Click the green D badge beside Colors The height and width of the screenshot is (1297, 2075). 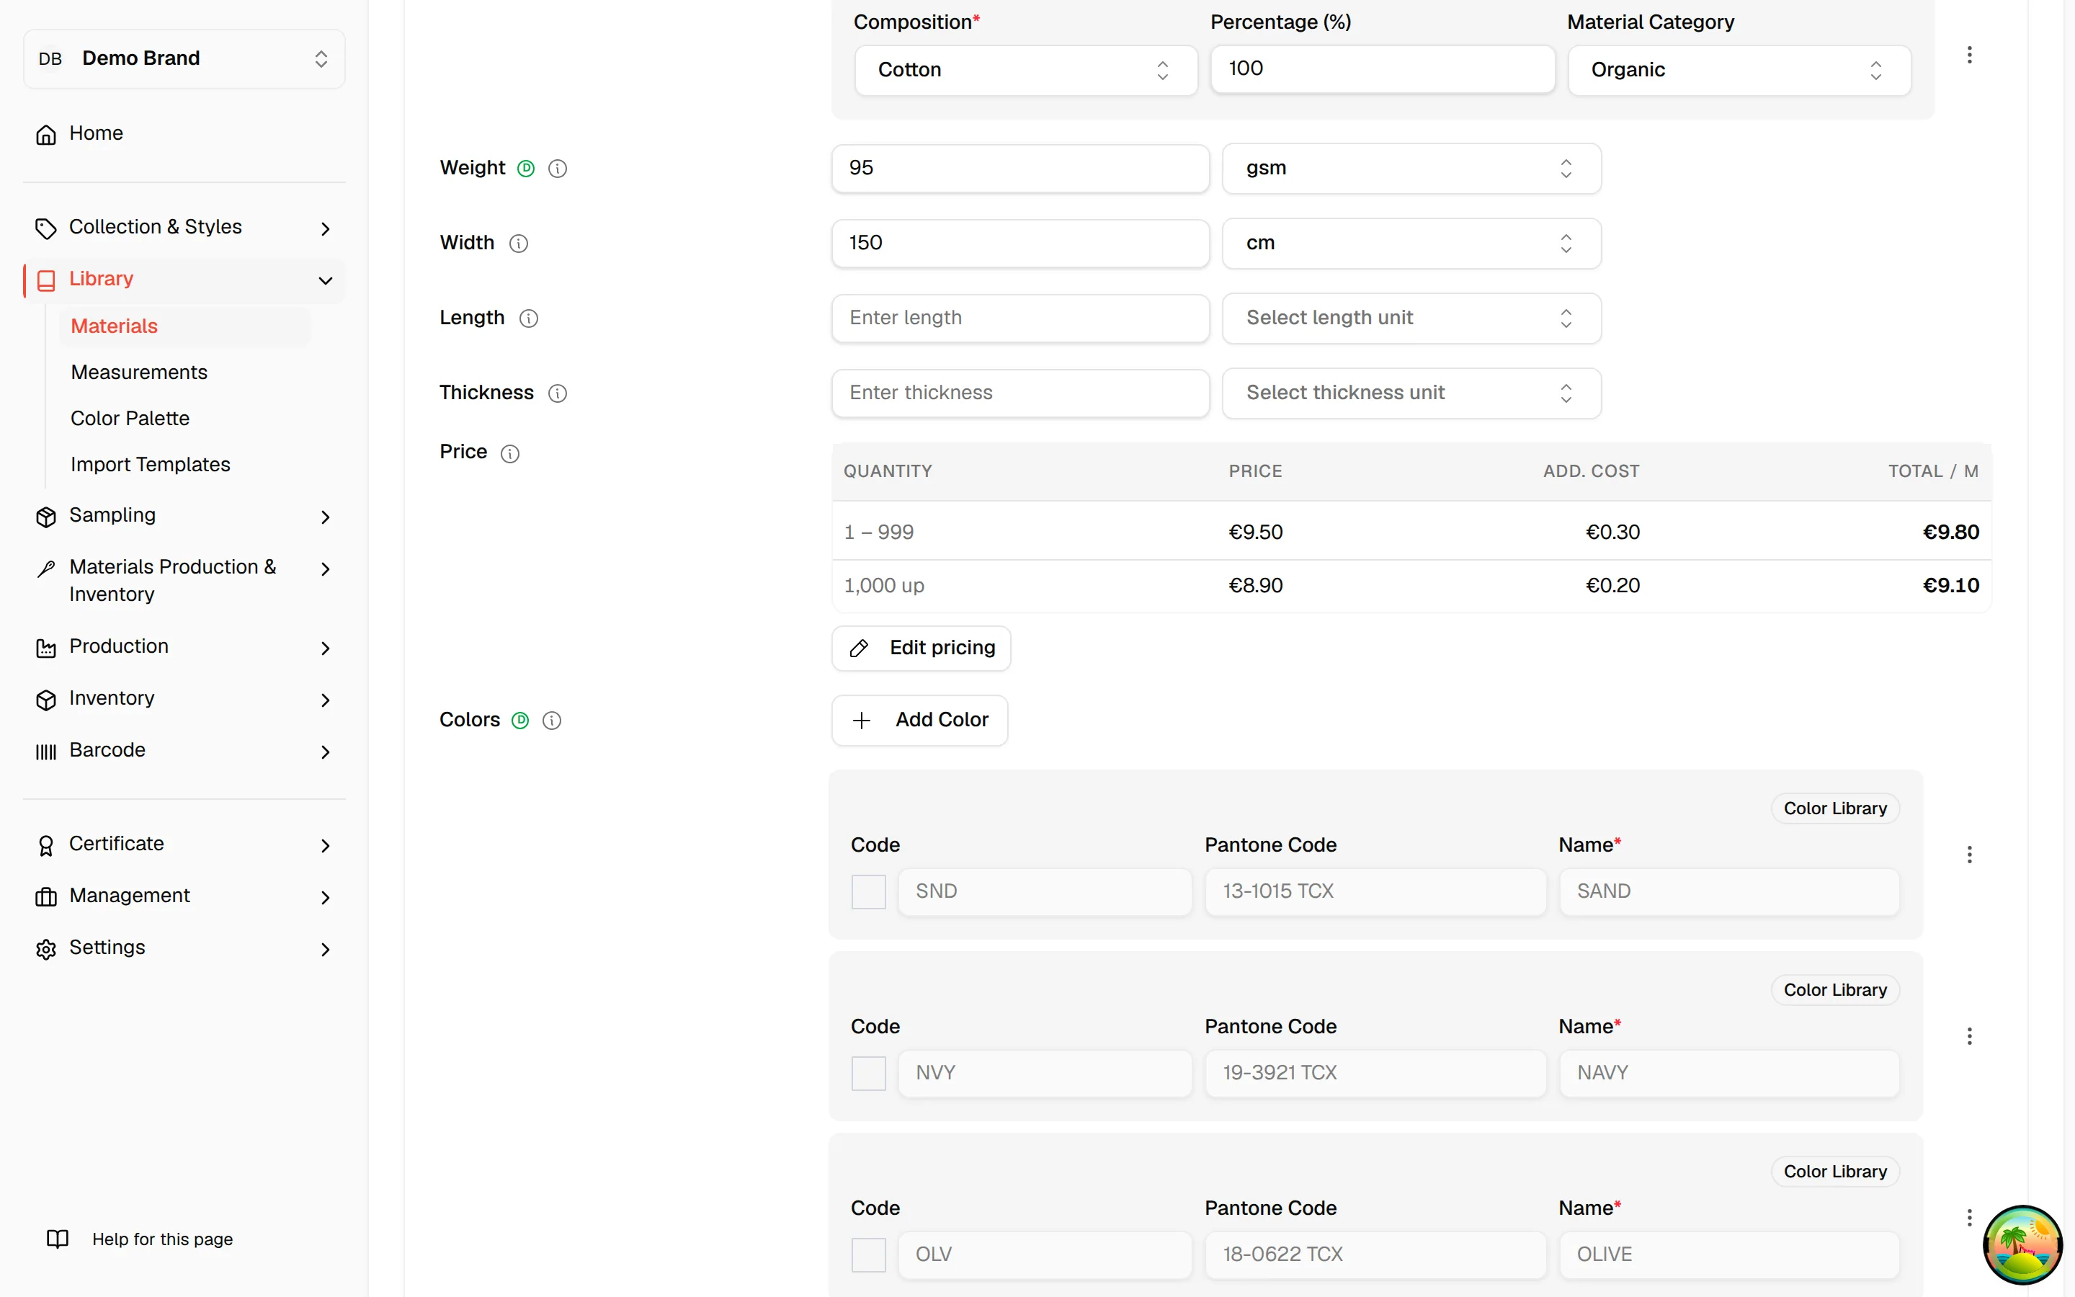point(520,721)
